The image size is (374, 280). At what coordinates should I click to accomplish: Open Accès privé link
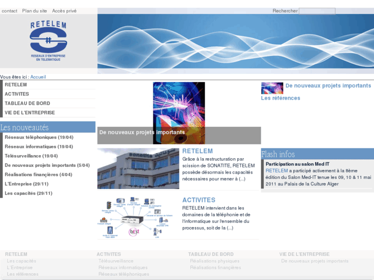(x=64, y=11)
